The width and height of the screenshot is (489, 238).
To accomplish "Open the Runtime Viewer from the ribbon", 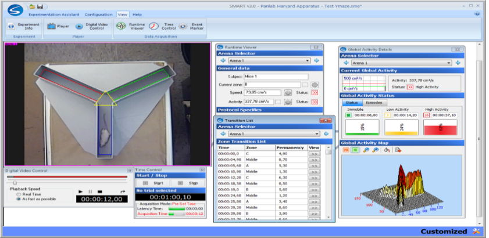I will tap(121, 26).
